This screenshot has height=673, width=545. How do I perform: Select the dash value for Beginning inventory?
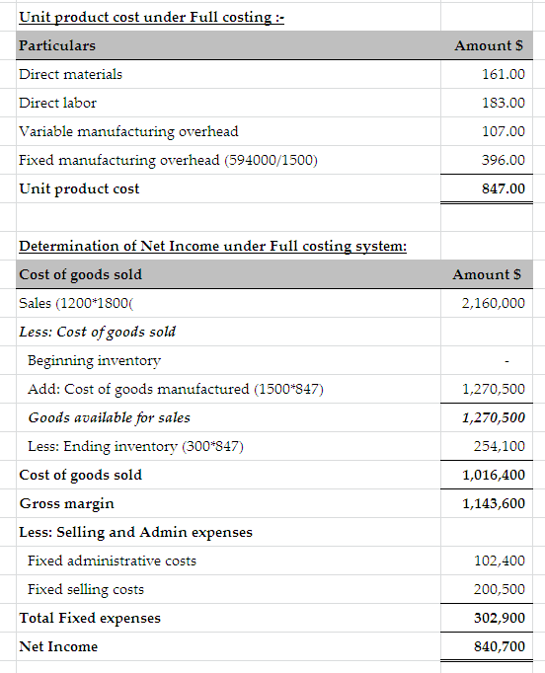point(506,361)
